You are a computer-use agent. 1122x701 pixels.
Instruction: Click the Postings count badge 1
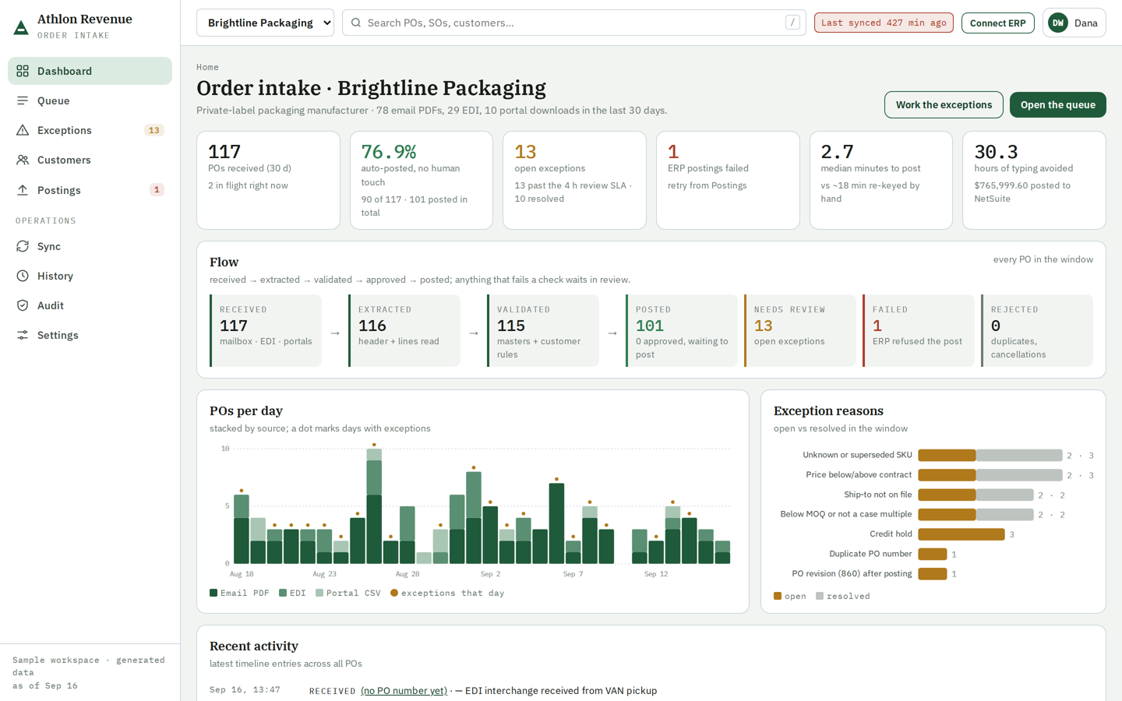pyautogui.click(x=157, y=190)
